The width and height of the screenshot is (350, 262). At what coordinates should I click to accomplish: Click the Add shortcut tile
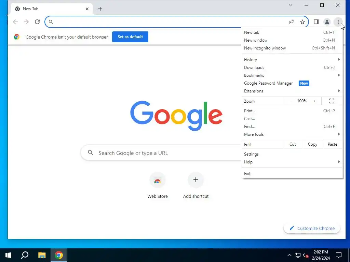pyautogui.click(x=196, y=185)
